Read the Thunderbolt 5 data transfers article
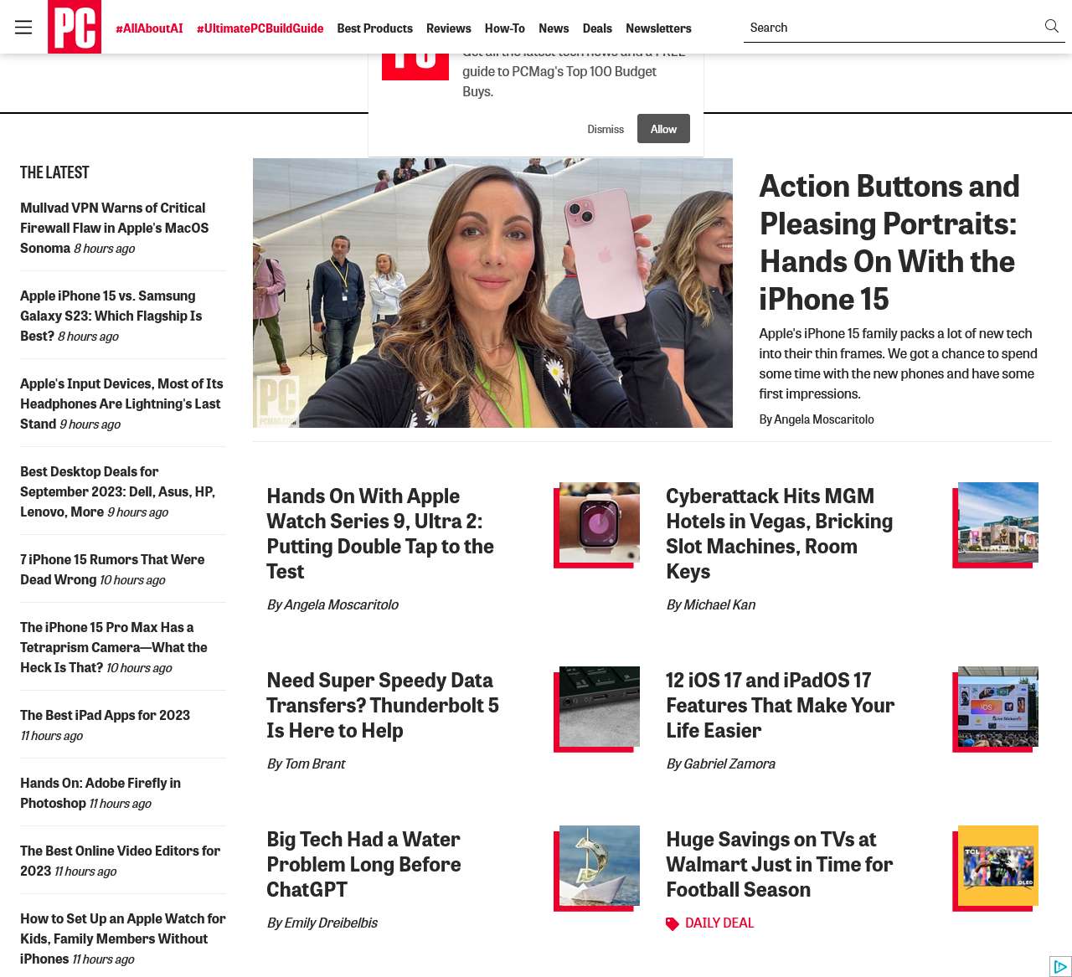Image resolution: width=1072 pixels, height=977 pixels. tap(383, 705)
